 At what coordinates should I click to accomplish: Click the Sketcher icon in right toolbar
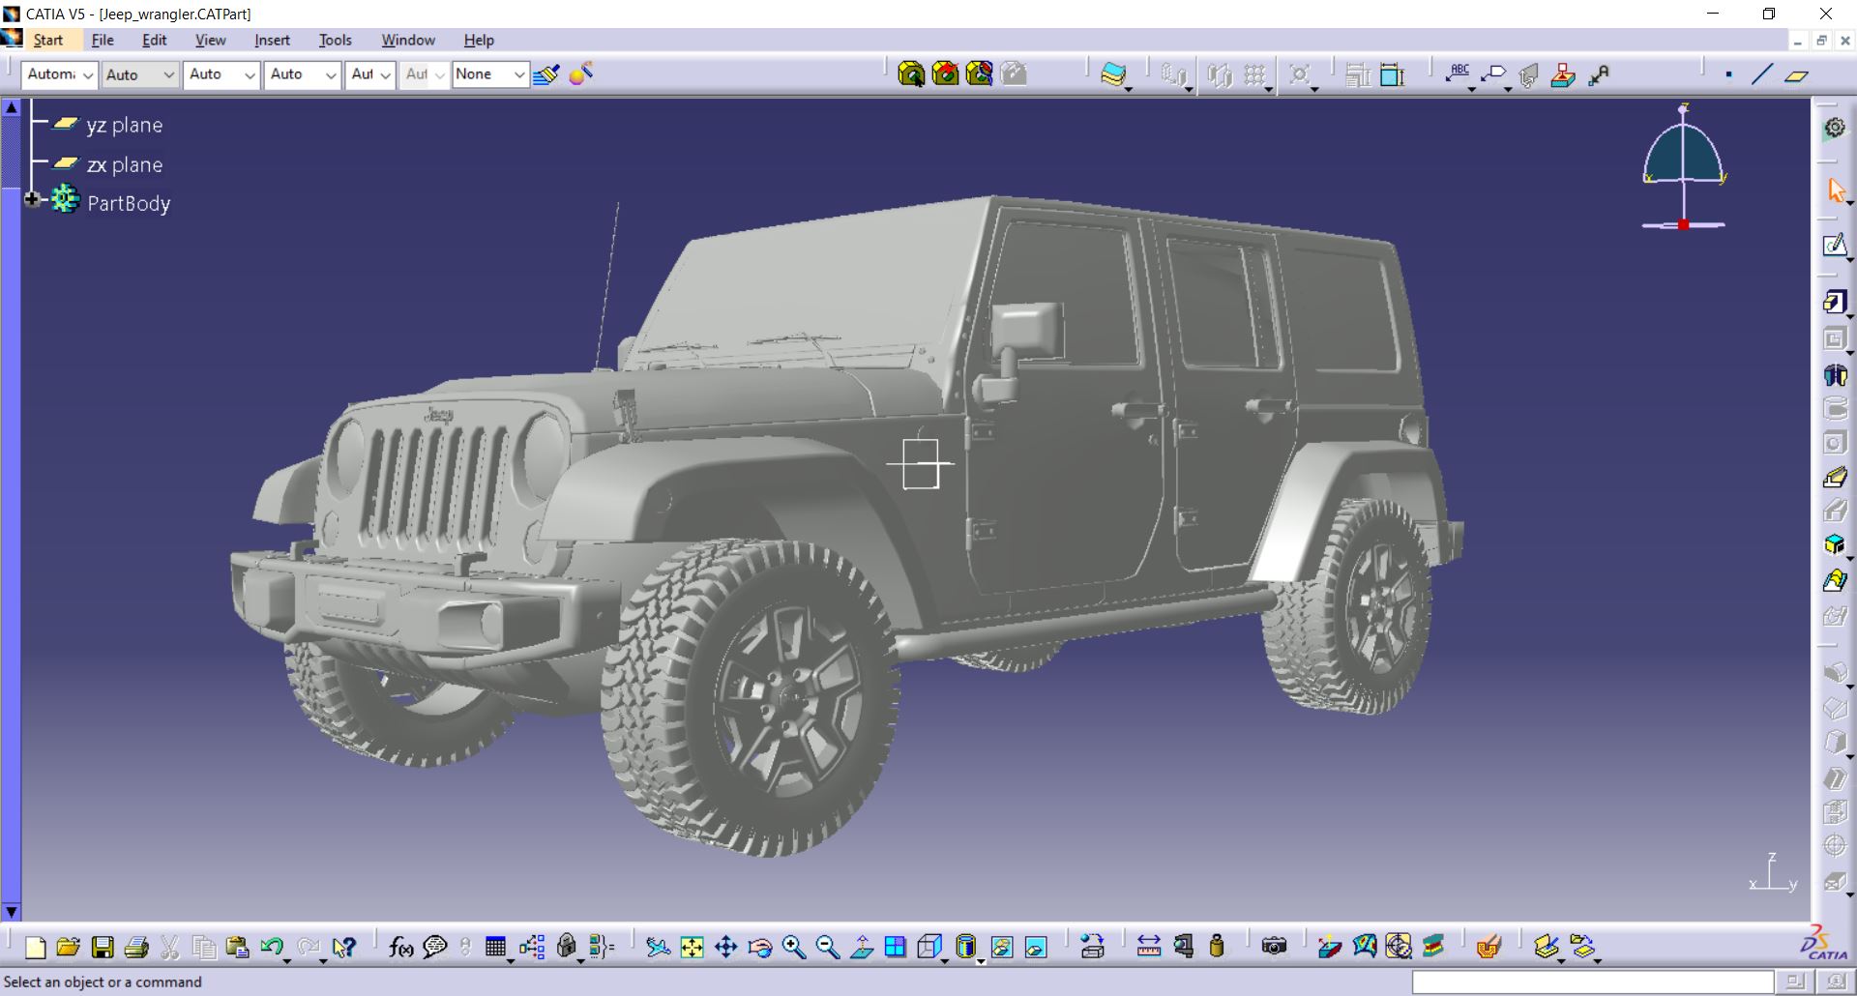pos(1834,246)
